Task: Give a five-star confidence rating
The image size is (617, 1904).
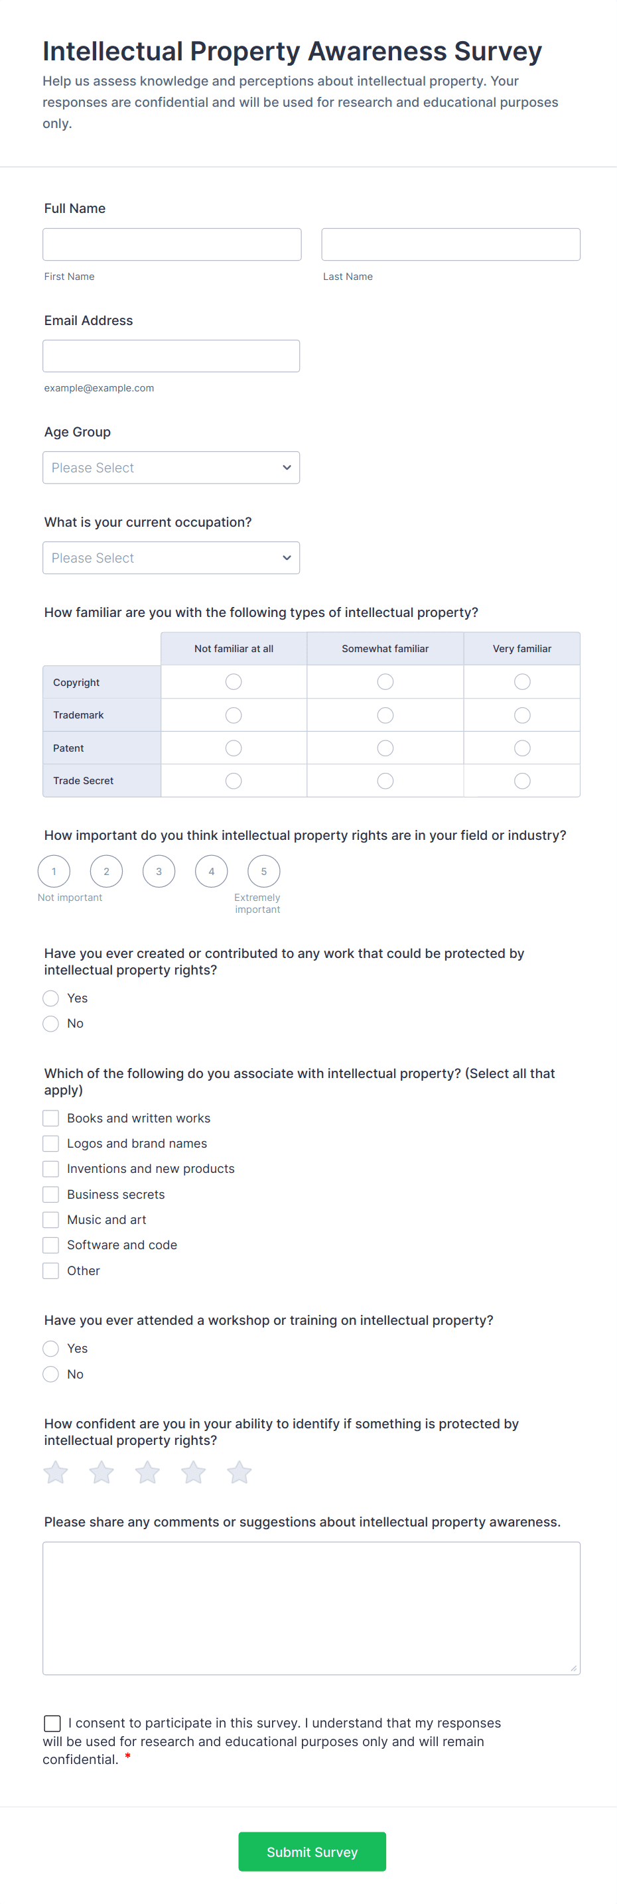Action: 240,1471
